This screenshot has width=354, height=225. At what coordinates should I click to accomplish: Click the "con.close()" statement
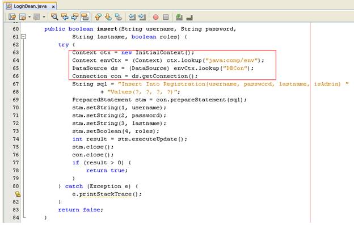tap(93, 155)
